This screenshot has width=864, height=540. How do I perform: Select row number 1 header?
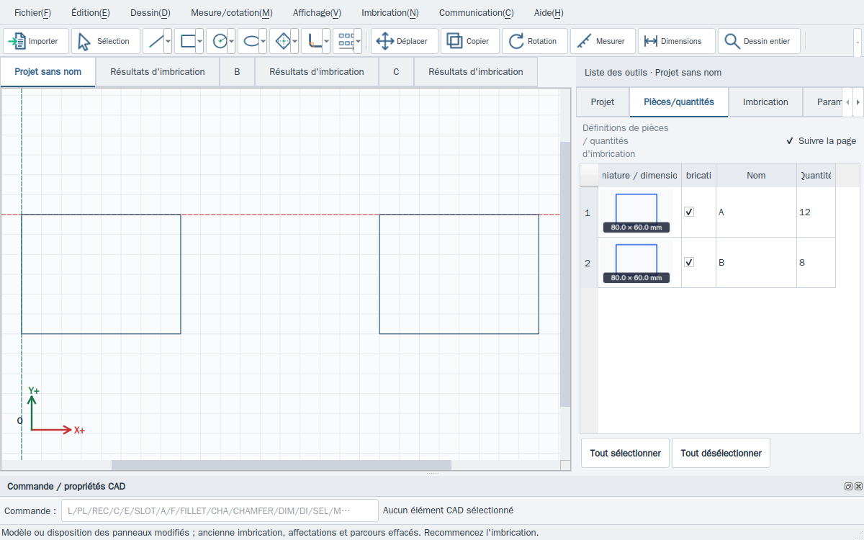click(x=588, y=212)
